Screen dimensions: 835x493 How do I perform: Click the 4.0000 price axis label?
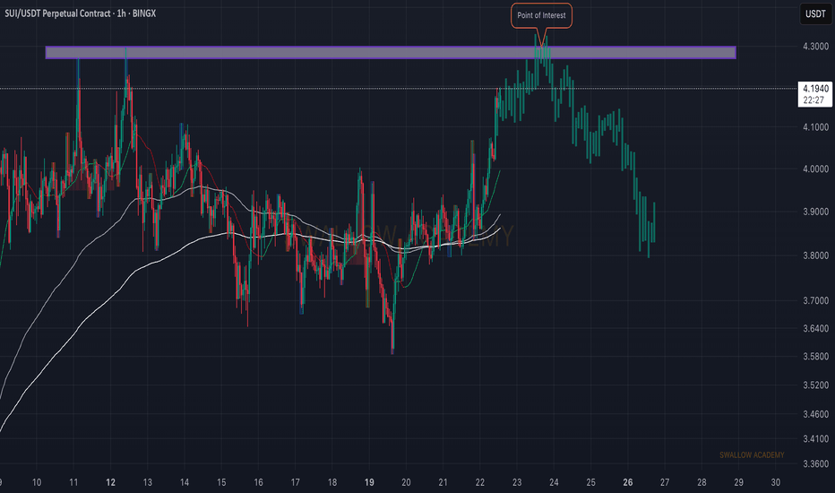point(815,169)
